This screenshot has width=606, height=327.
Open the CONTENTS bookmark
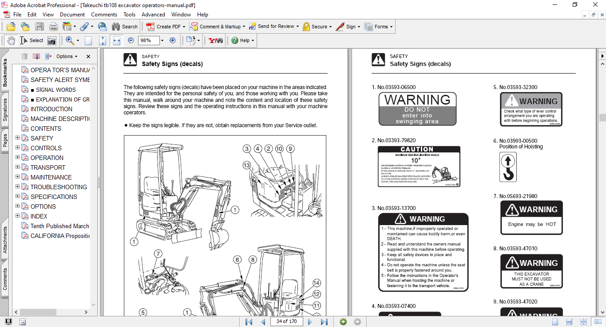click(46, 128)
